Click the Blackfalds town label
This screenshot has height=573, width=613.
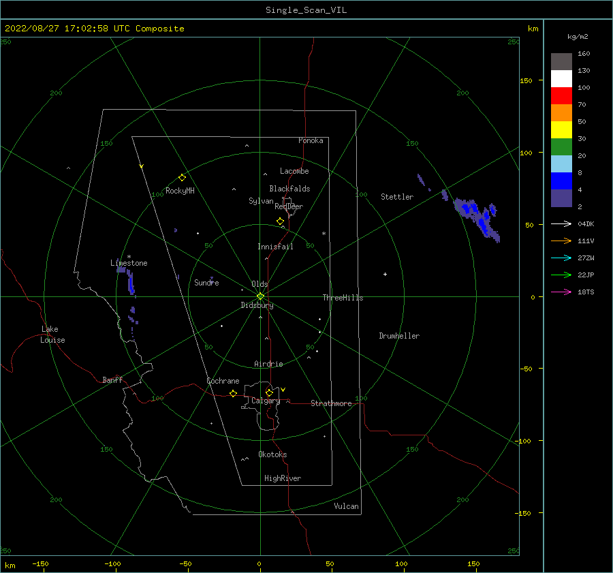point(289,189)
